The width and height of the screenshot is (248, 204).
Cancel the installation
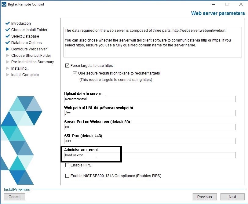(14, 197)
